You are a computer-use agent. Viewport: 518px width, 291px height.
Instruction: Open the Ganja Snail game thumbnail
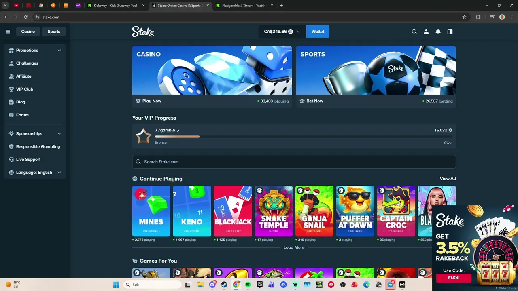(x=314, y=211)
